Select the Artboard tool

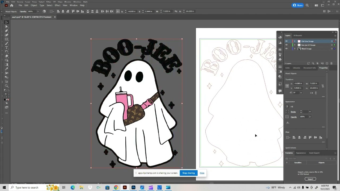tap(7, 81)
